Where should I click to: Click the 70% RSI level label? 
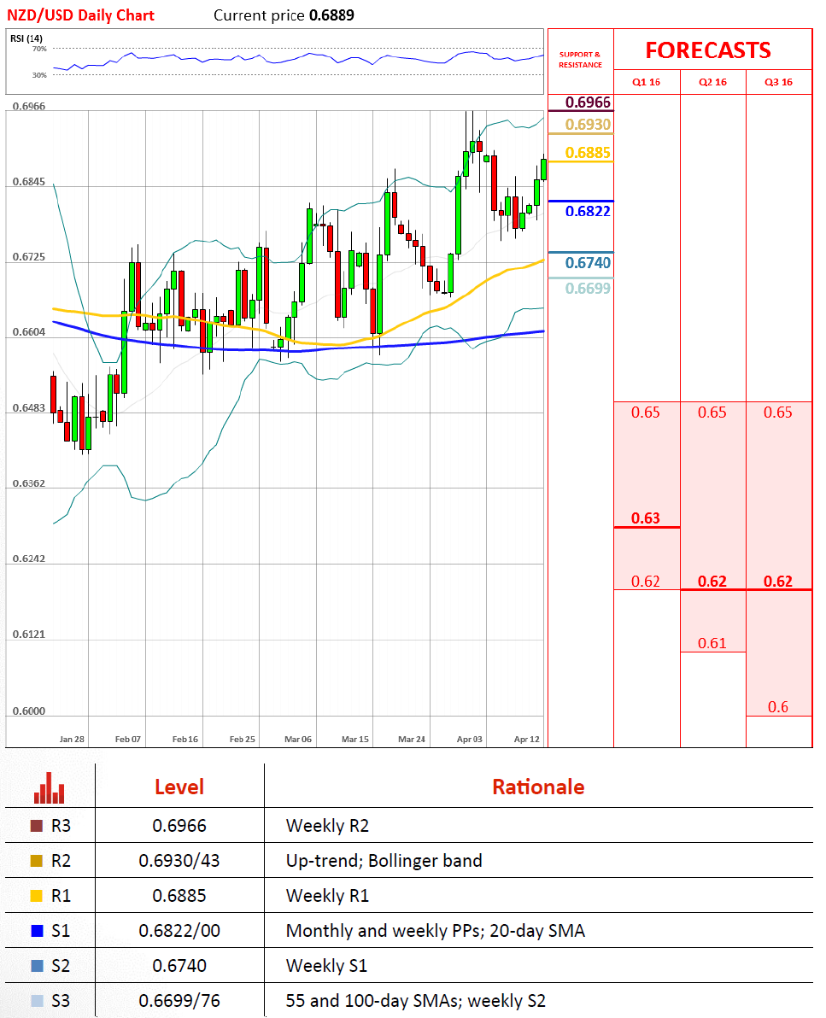pyautogui.click(x=39, y=49)
